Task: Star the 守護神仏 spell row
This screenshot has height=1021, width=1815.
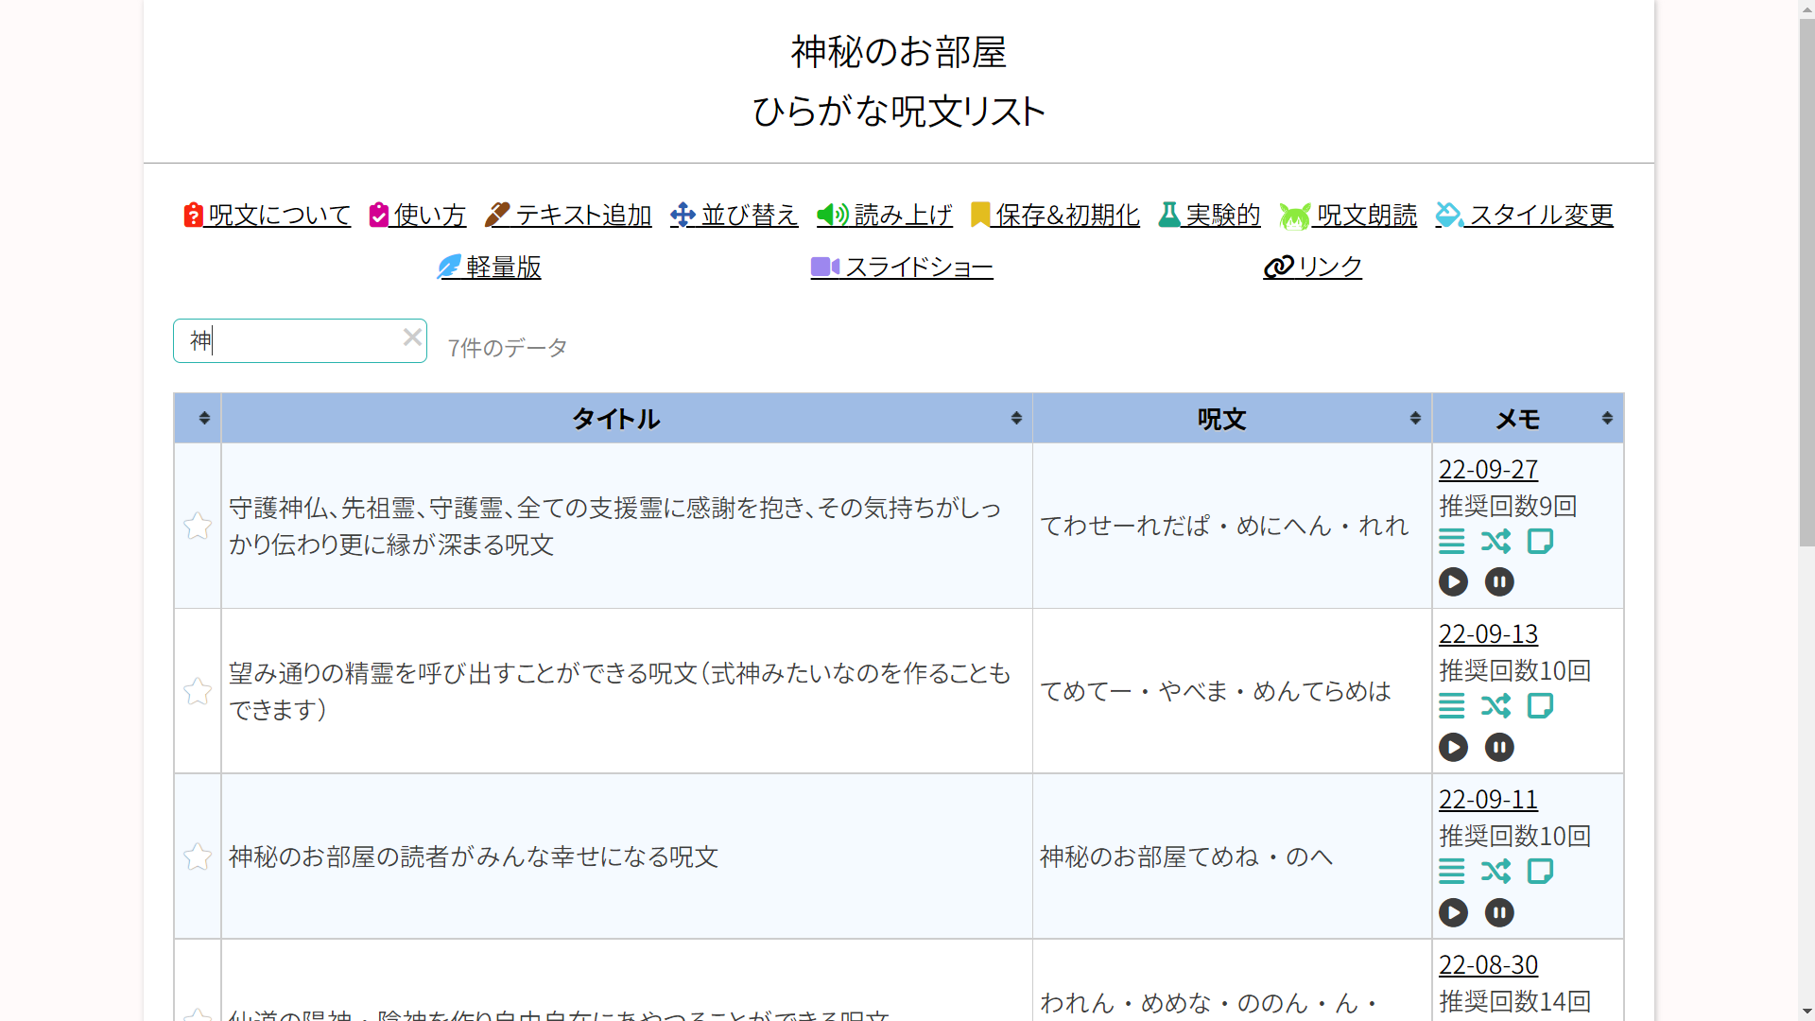Action: click(x=198, y=526)
